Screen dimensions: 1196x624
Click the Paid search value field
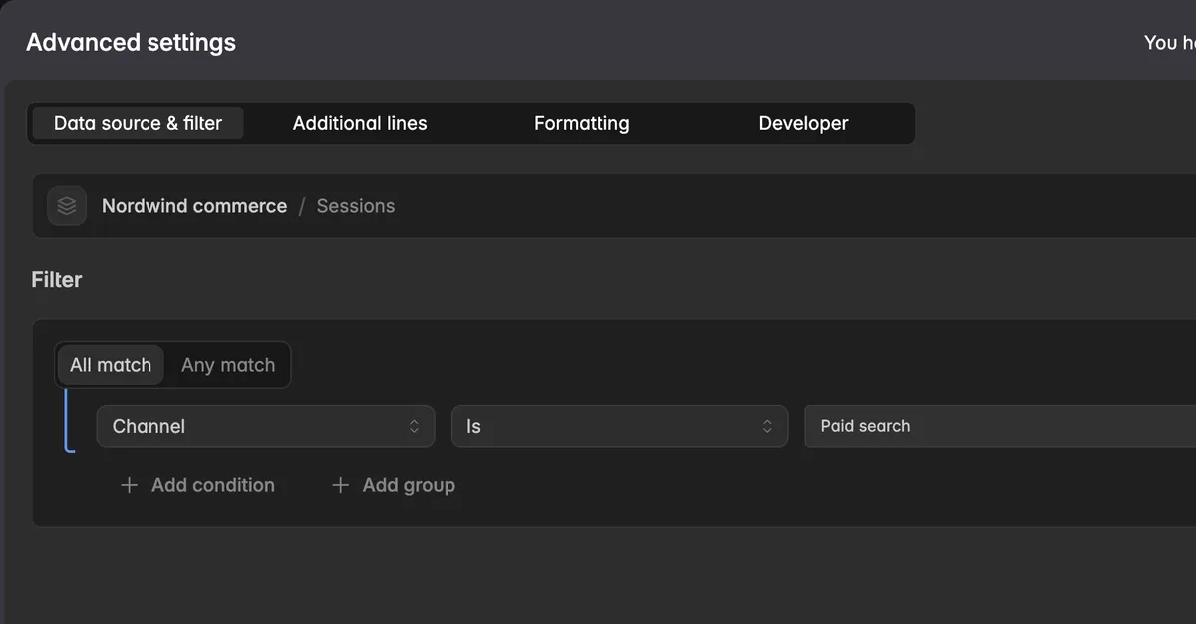[1000, 426]
